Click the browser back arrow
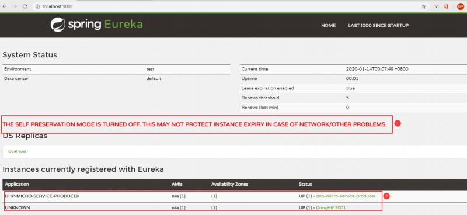467x215 pixels. (x=5, y=6)
